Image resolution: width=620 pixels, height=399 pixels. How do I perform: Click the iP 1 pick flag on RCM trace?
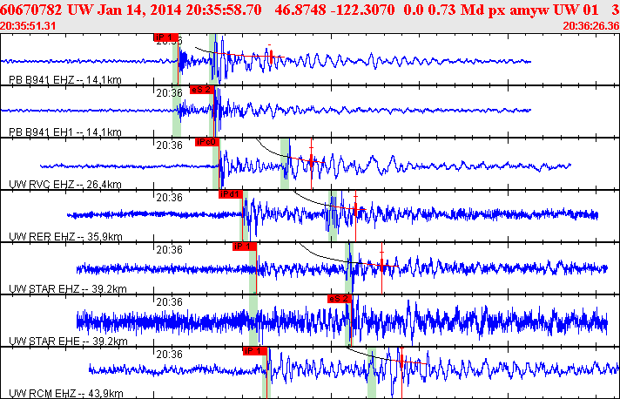(255, 351)
